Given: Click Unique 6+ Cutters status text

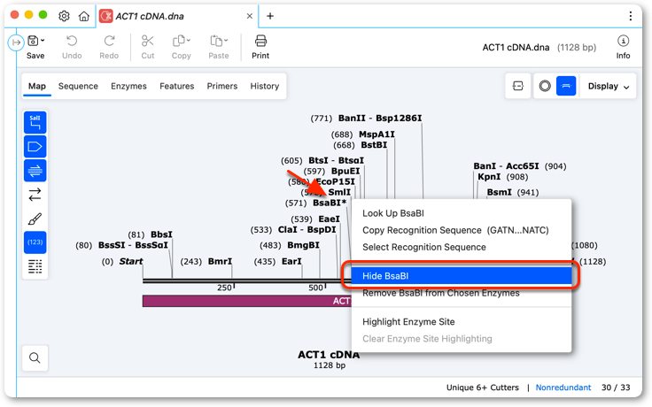Looking at the screenshot, I should (x=482, y=387).
